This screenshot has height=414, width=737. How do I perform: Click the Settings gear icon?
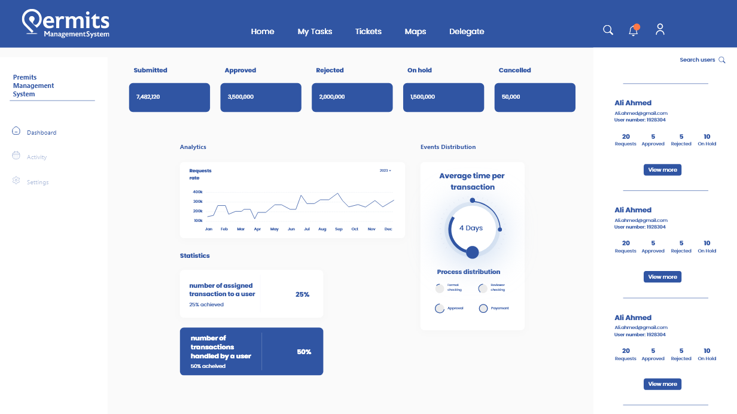[x=16, y=181]
